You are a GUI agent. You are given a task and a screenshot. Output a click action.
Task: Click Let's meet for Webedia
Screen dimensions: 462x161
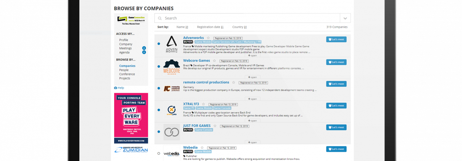pos(336,149)
